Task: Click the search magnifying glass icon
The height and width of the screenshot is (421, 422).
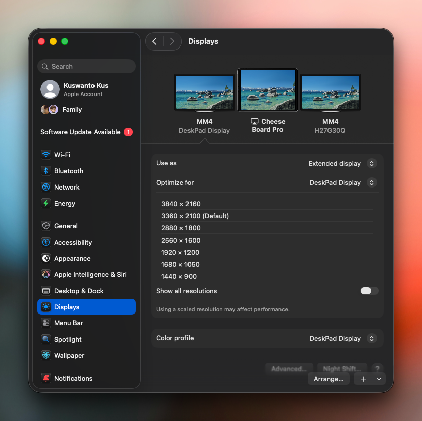Action: pos(45,67)
